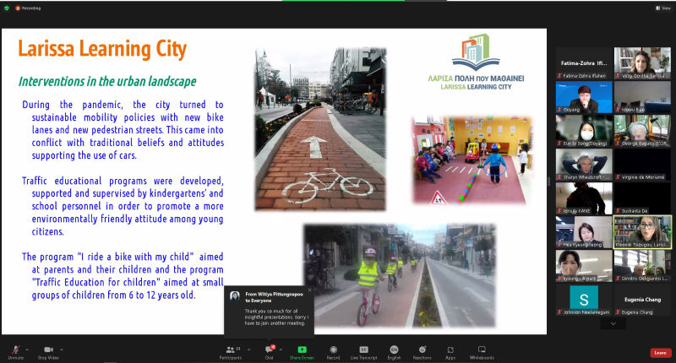Expand audio options arrow beside Unmute
The height and width of the screenshot is (363, 676).
[26, 348]
